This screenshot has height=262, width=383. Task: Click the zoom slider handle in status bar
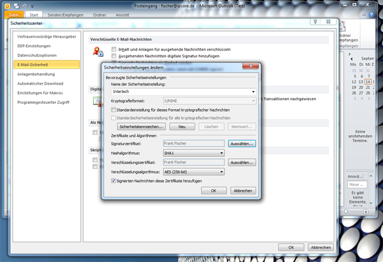[x=346, y=212]
